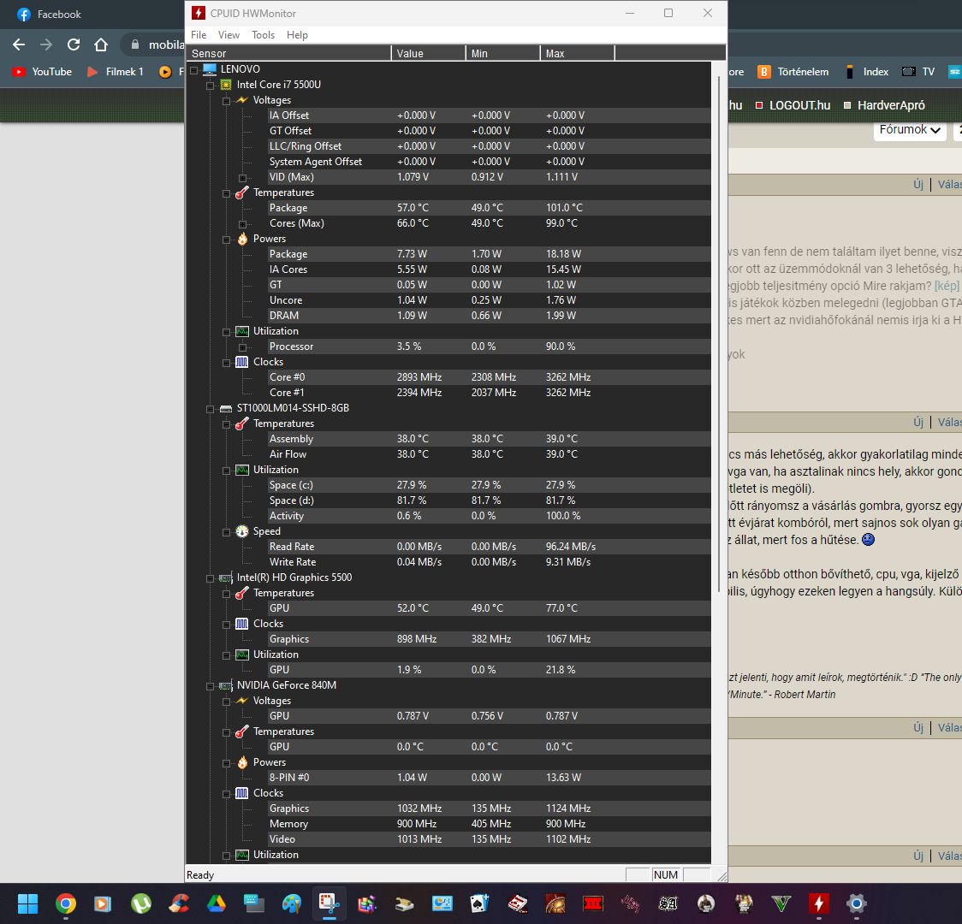Click the Sensor column header

[288, 53]
